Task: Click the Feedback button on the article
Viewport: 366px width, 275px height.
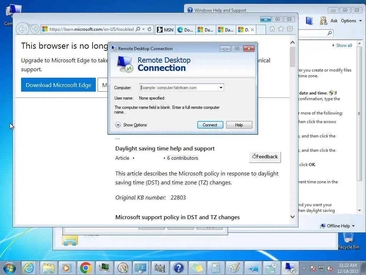Action: pos(265,157)
